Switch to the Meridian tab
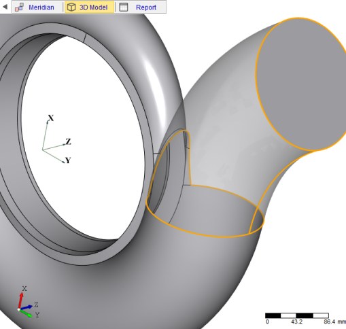The height and width of the screenshot is (329, 346). click(x=37, y=7)
